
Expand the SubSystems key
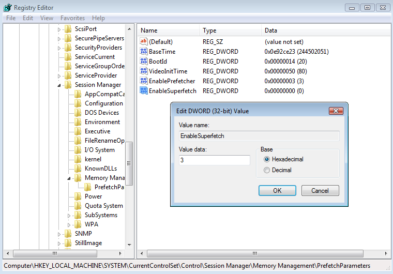[x=69, y=216]
